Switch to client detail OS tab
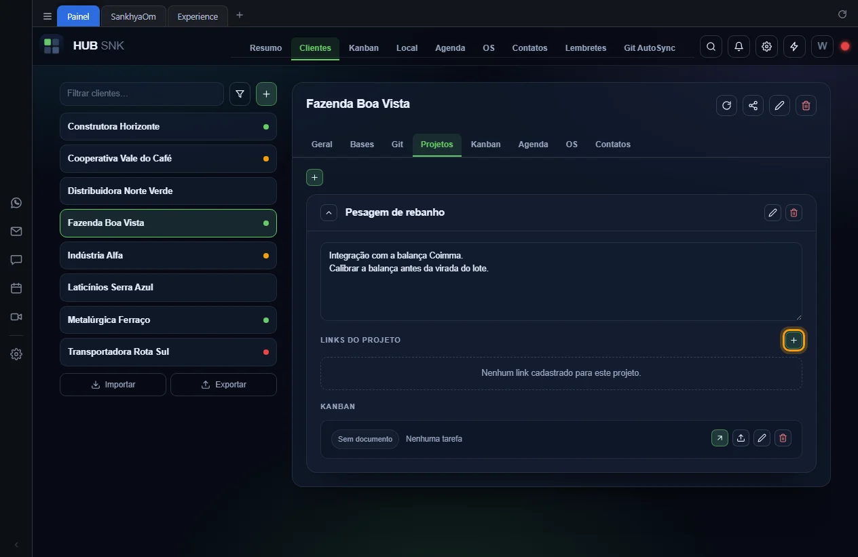Viewport: 858px width, 557px height. (x=572, y=145)
